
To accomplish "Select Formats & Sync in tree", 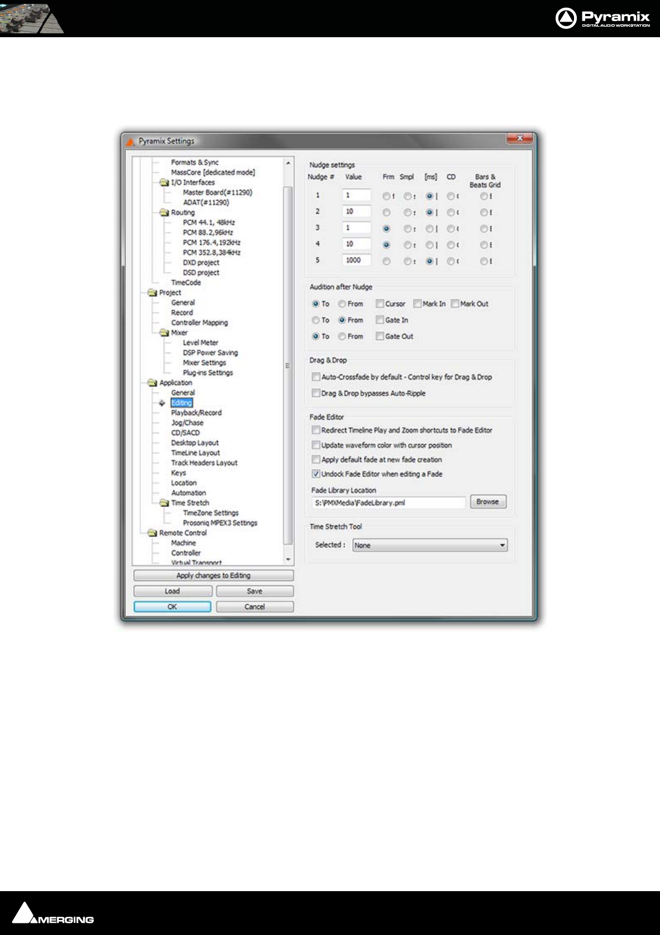I will [195, 162].
